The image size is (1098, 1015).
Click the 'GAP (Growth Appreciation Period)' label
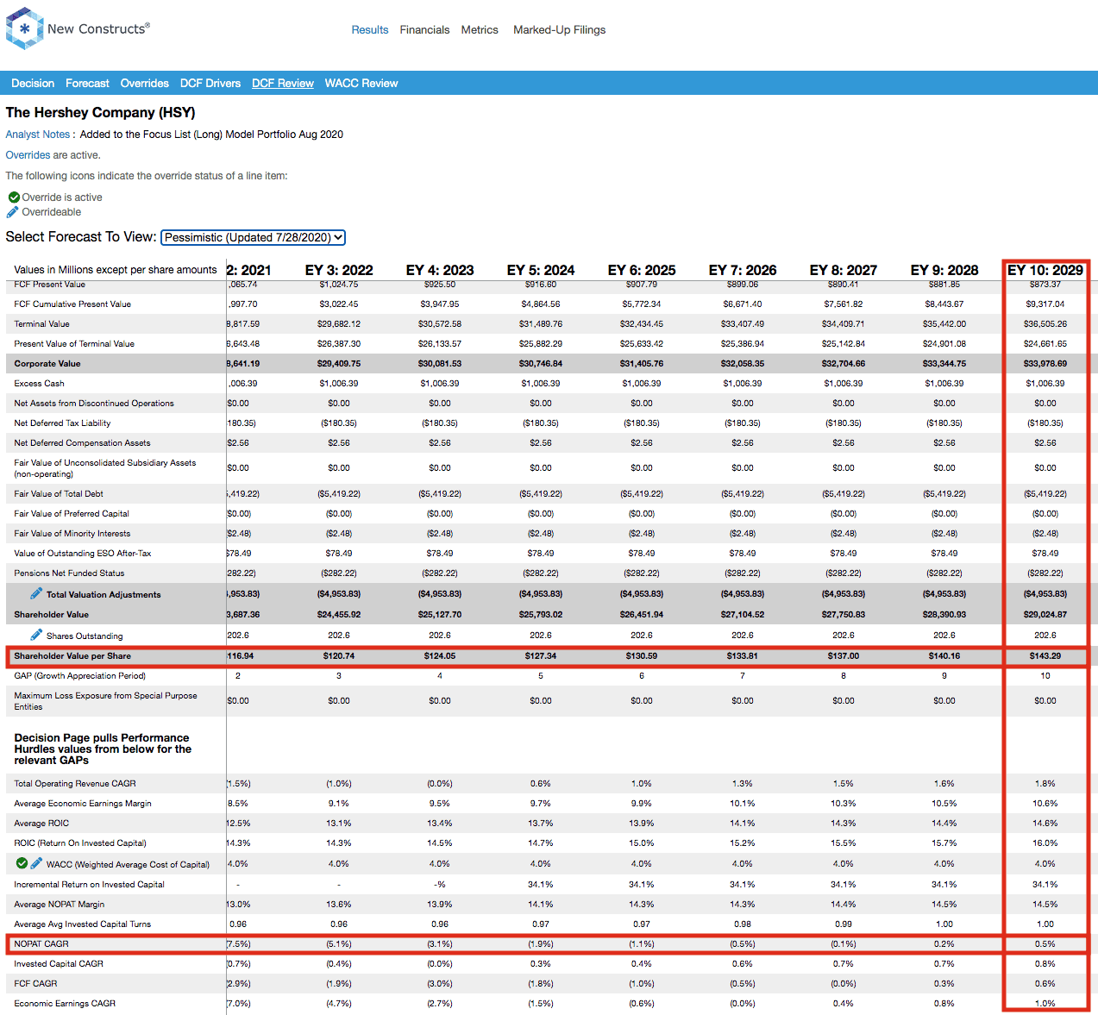(x=80, y=676)
